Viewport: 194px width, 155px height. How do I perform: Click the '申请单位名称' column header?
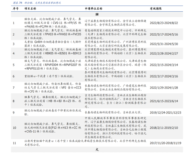[x=93, y=8]
